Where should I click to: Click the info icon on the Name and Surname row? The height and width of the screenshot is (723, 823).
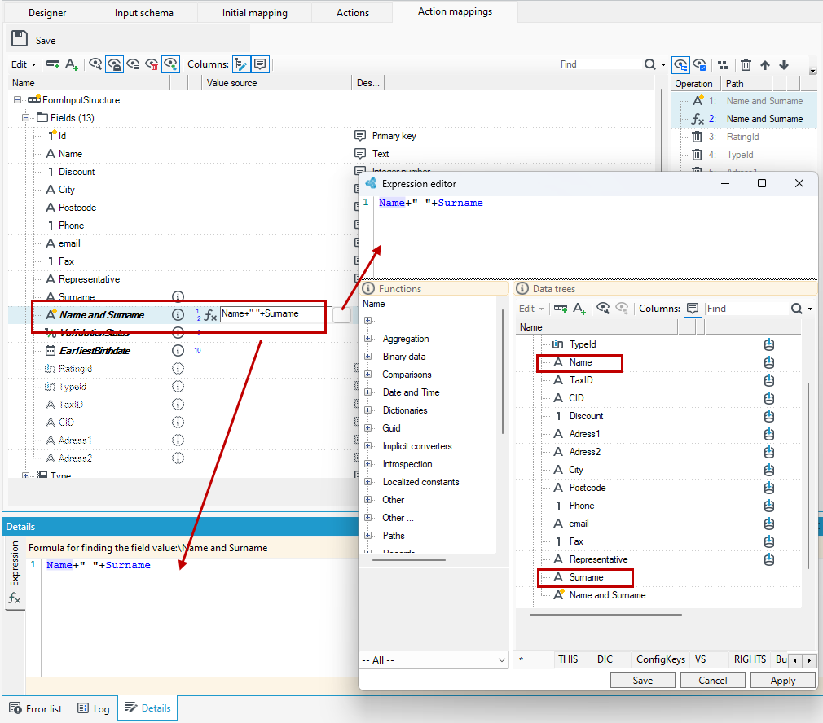click(178, 314)
